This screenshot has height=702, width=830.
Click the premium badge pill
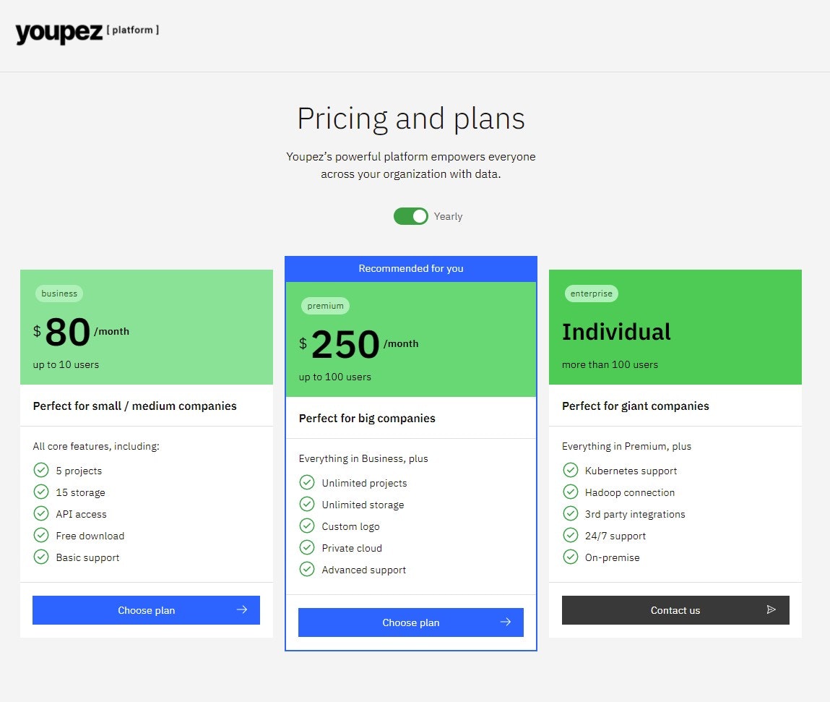click(x=325, y=305)
